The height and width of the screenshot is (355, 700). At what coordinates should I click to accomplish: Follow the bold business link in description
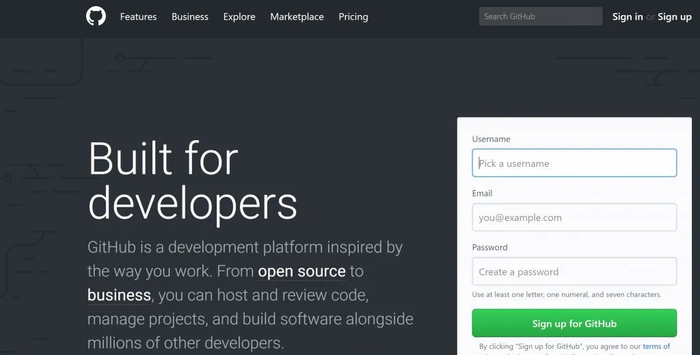coord(119,295)
